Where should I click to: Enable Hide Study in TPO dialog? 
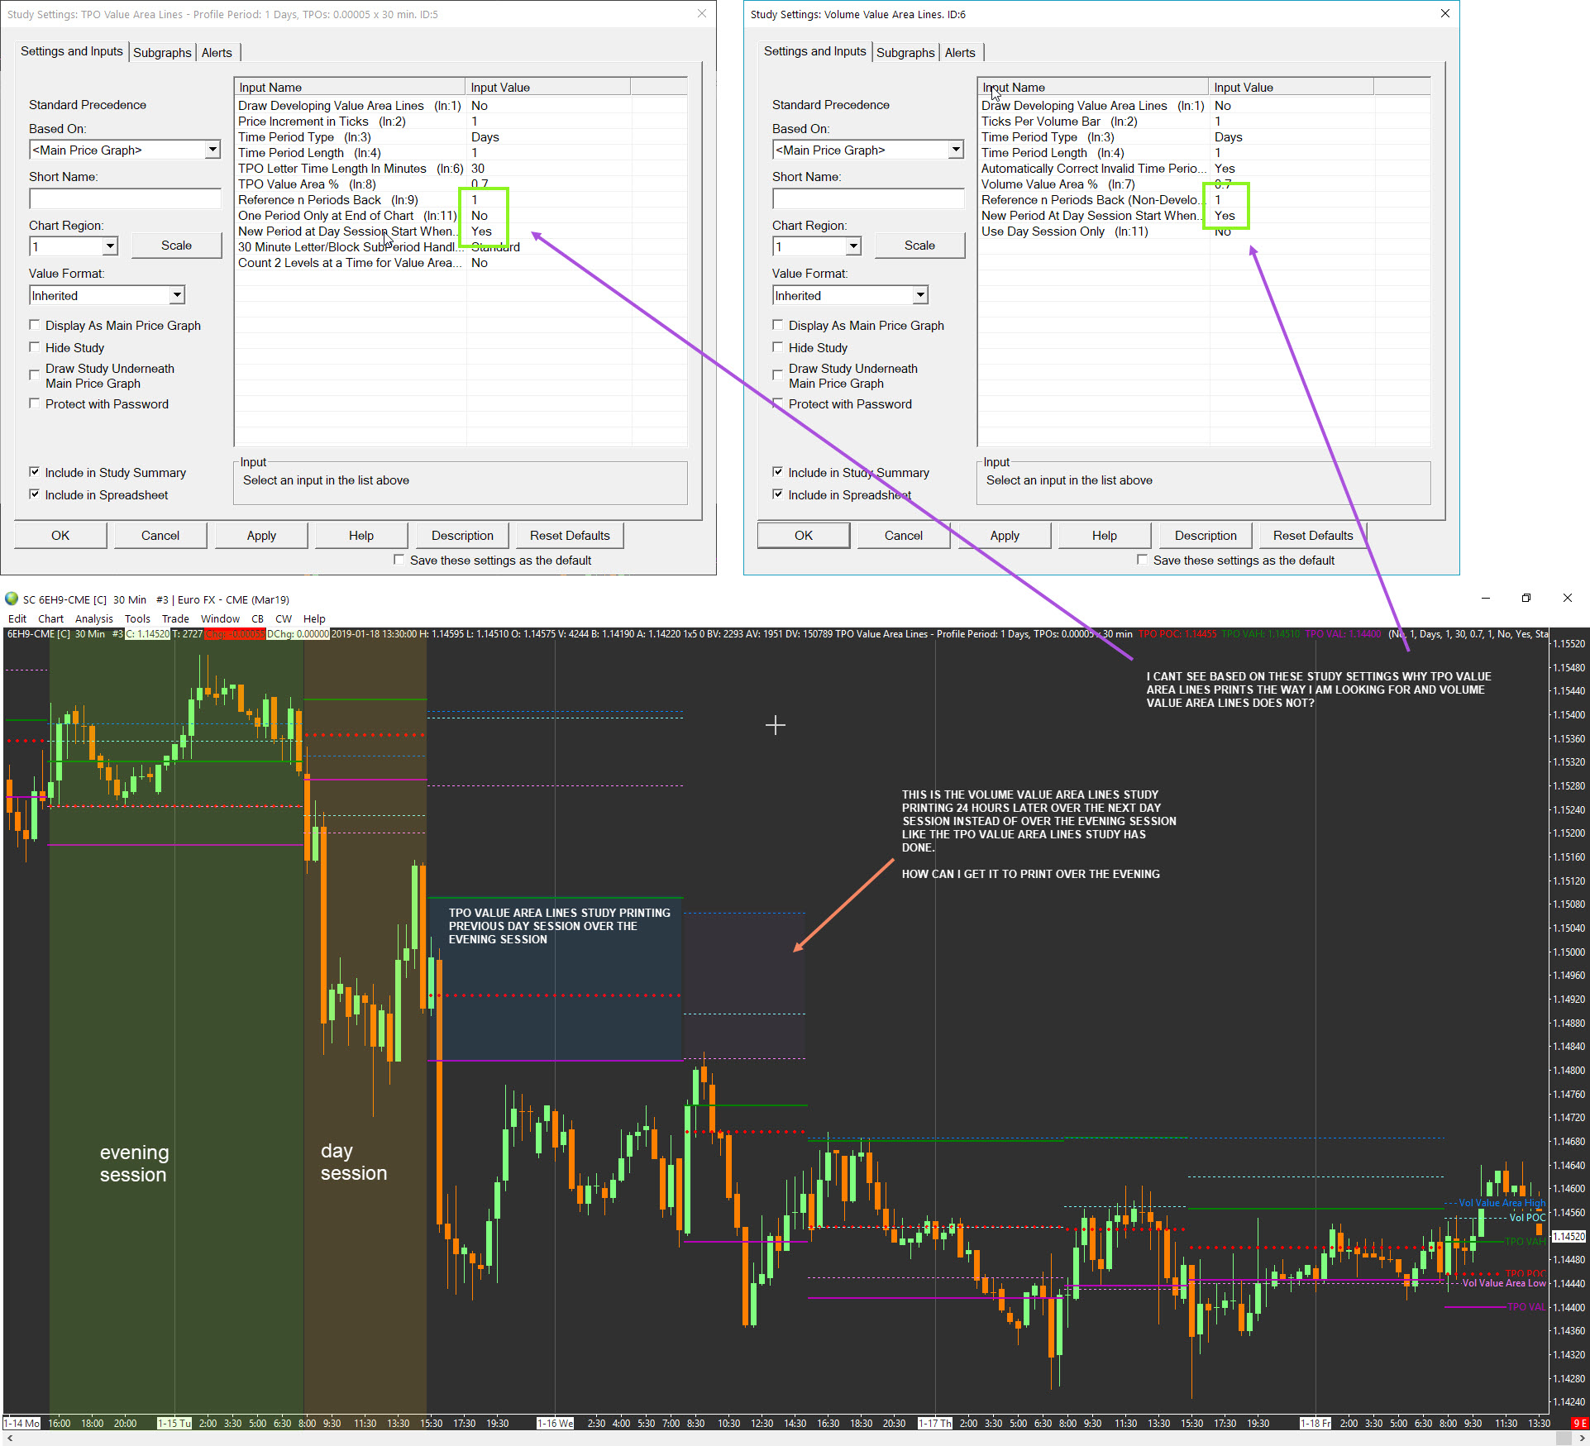[x=35, y=347]
